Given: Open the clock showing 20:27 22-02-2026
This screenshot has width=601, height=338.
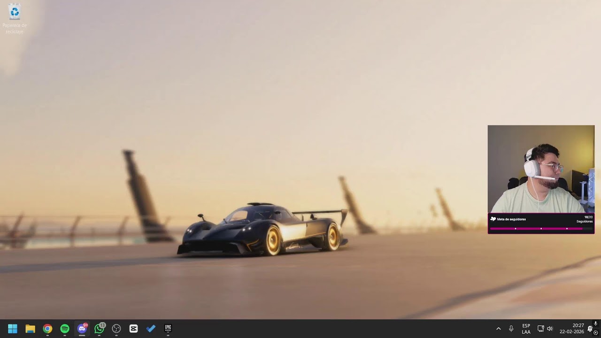Looking at the screenshot, I should tap(572, 329).
